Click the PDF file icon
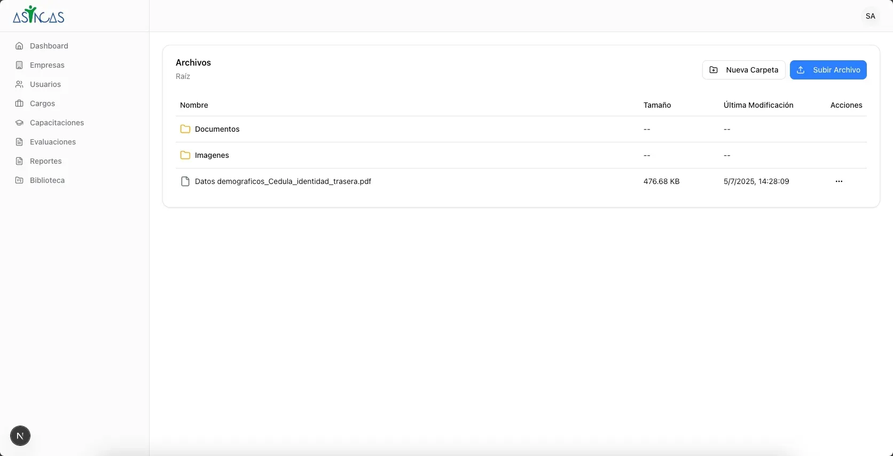 [185, 181]
